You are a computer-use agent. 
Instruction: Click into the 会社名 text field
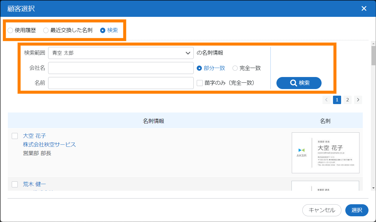(x=121, y=68)
